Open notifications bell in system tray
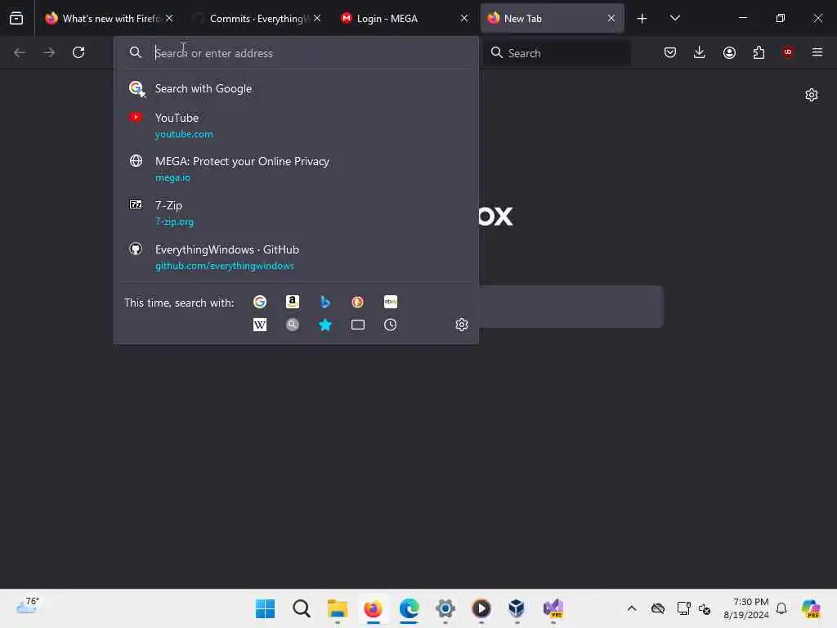 781,608
